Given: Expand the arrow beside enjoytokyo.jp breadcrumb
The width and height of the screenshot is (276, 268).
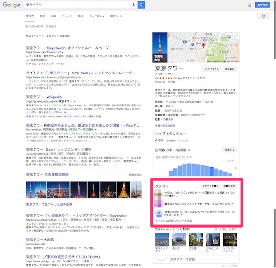Looking at the screenshot, I should pos(90,154).
